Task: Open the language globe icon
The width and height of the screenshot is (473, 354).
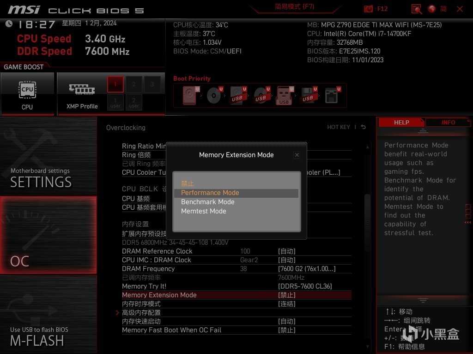Action: coord(432,9)
